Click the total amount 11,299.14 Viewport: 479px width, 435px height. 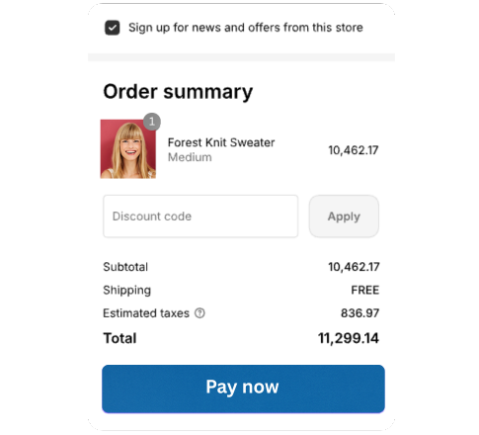pos(349,338)
